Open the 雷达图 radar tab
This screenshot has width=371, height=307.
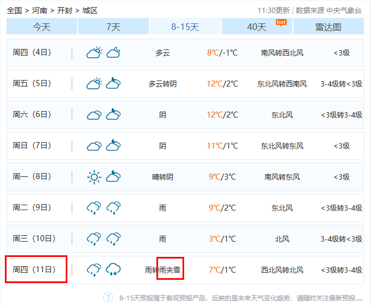(329, 27)
